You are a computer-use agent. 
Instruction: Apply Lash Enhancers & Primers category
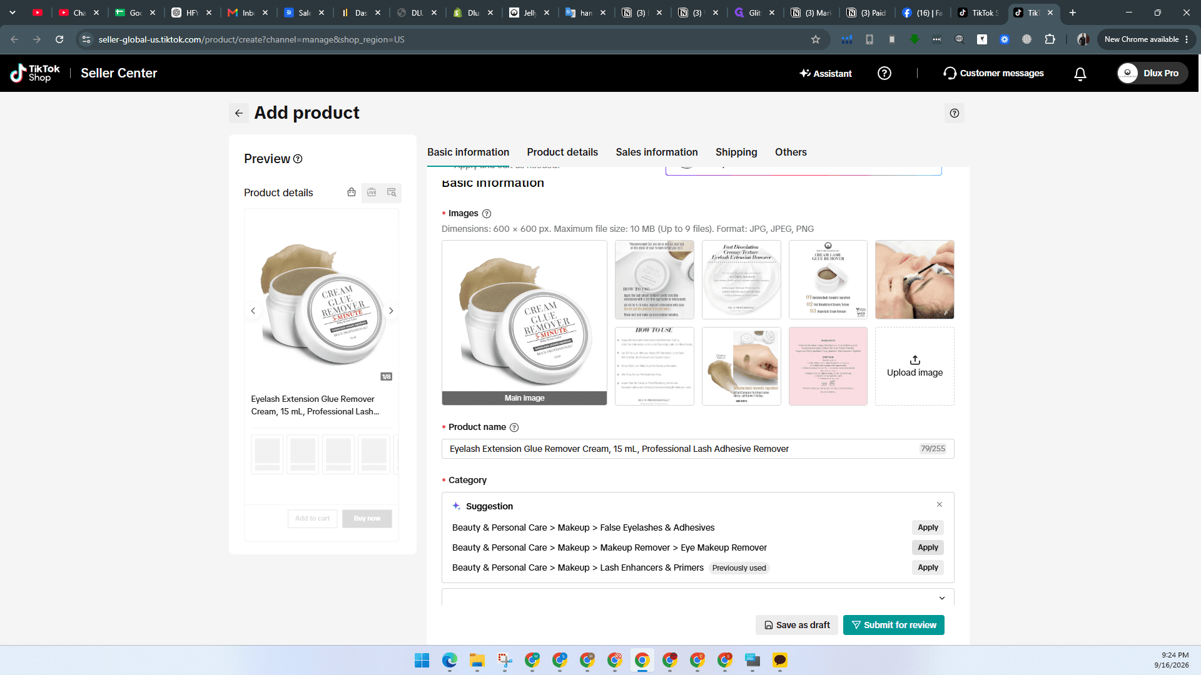928,567
